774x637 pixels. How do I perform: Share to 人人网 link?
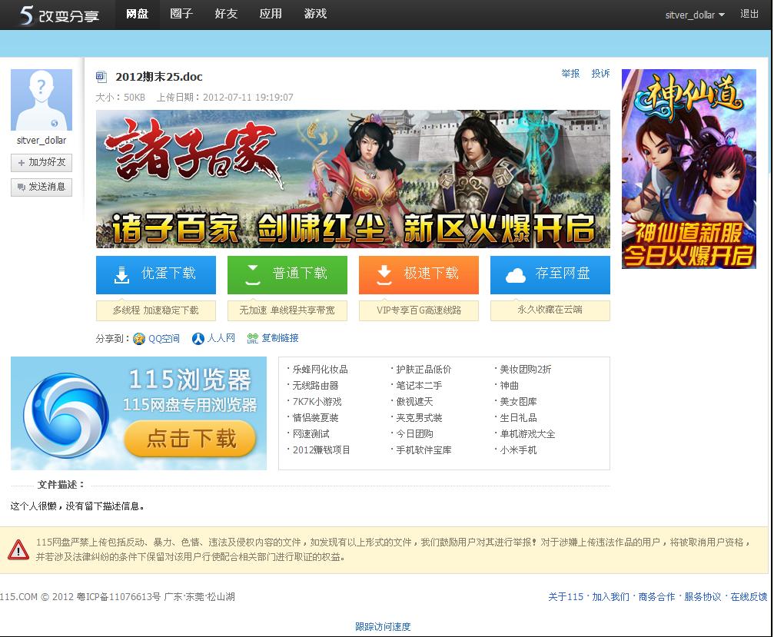tap(221, 338)
